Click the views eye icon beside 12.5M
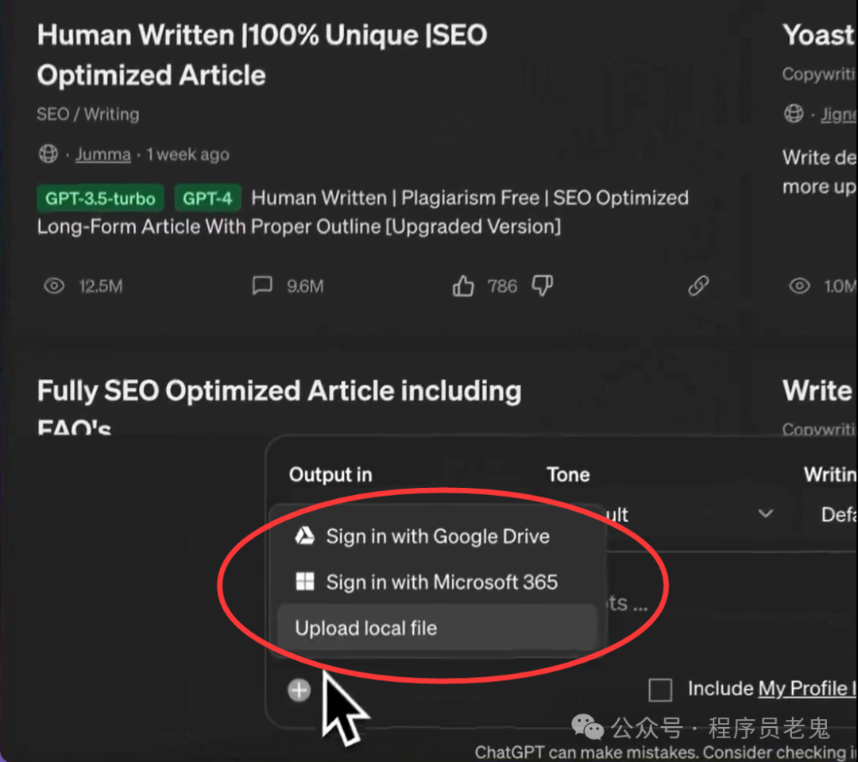The image size is (858, 762). click(54, 286)
